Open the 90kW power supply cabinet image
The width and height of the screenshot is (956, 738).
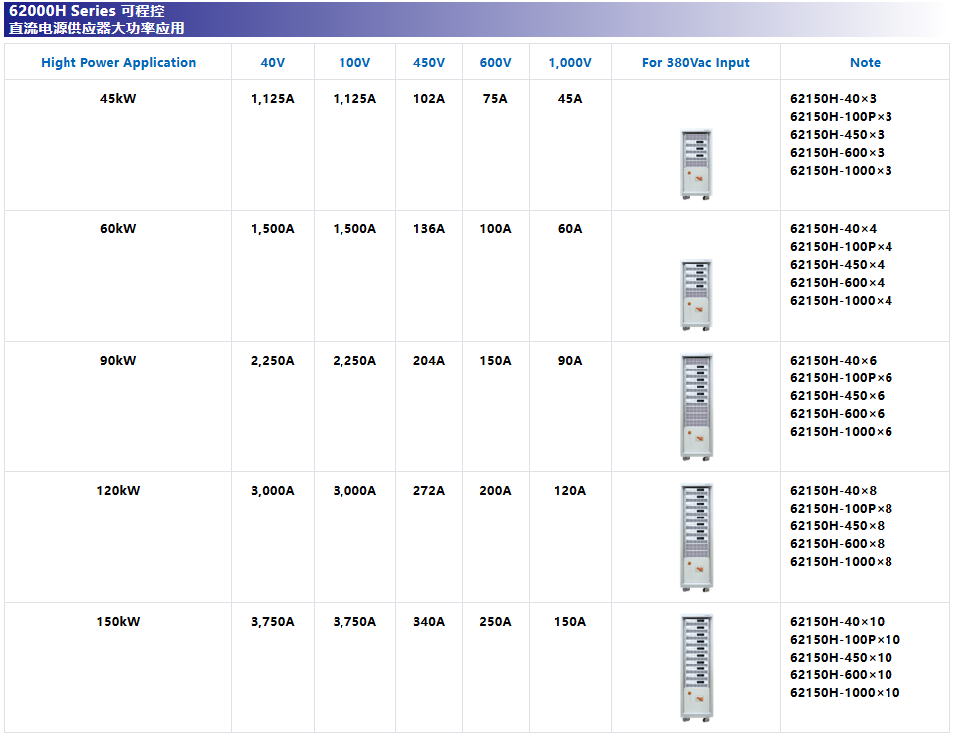pyautogui.click(x=696, y=406)
